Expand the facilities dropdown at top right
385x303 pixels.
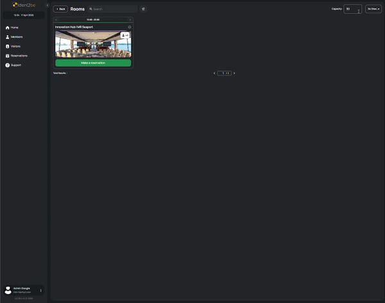point(373,9)
